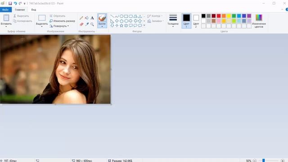Pick the yellow color swatch
Viewport: 288px width, 162px height.
[x=229, y=16]
